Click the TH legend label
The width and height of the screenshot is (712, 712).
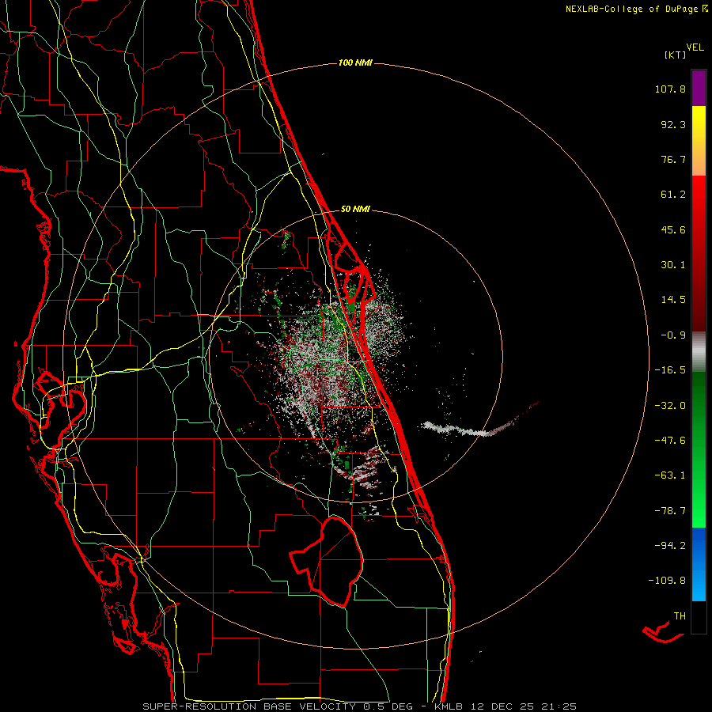(x=680, y=615)
